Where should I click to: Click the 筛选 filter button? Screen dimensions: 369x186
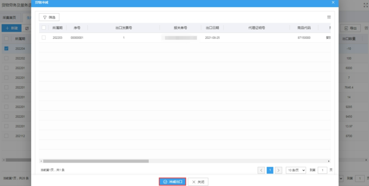coord(49,17)
